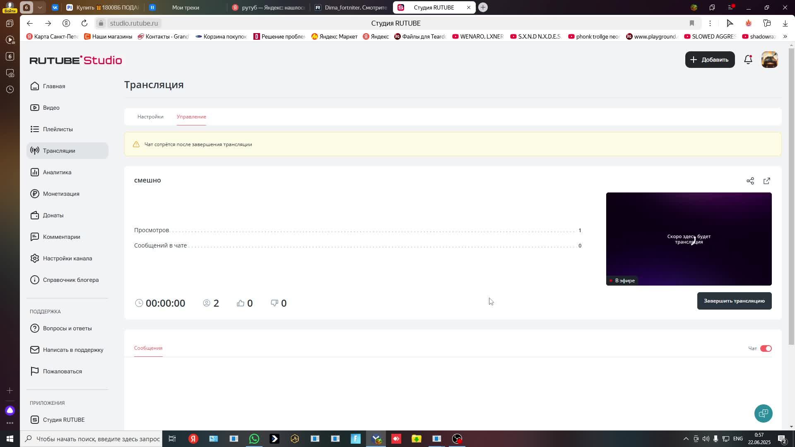Viewport: 795px width, 447px height.
Task: Open the user avatar menu
Action: [770, 60]
